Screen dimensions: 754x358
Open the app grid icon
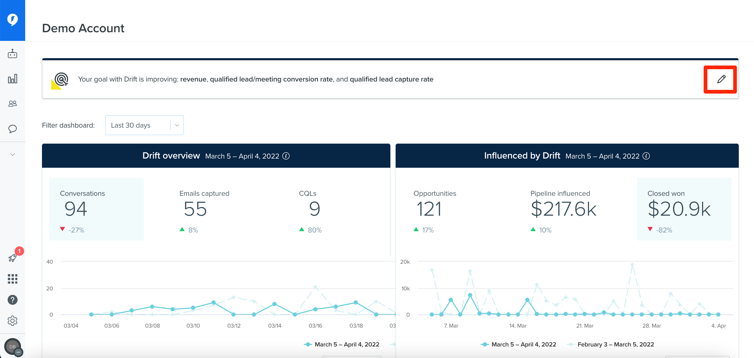coord(12,279)
